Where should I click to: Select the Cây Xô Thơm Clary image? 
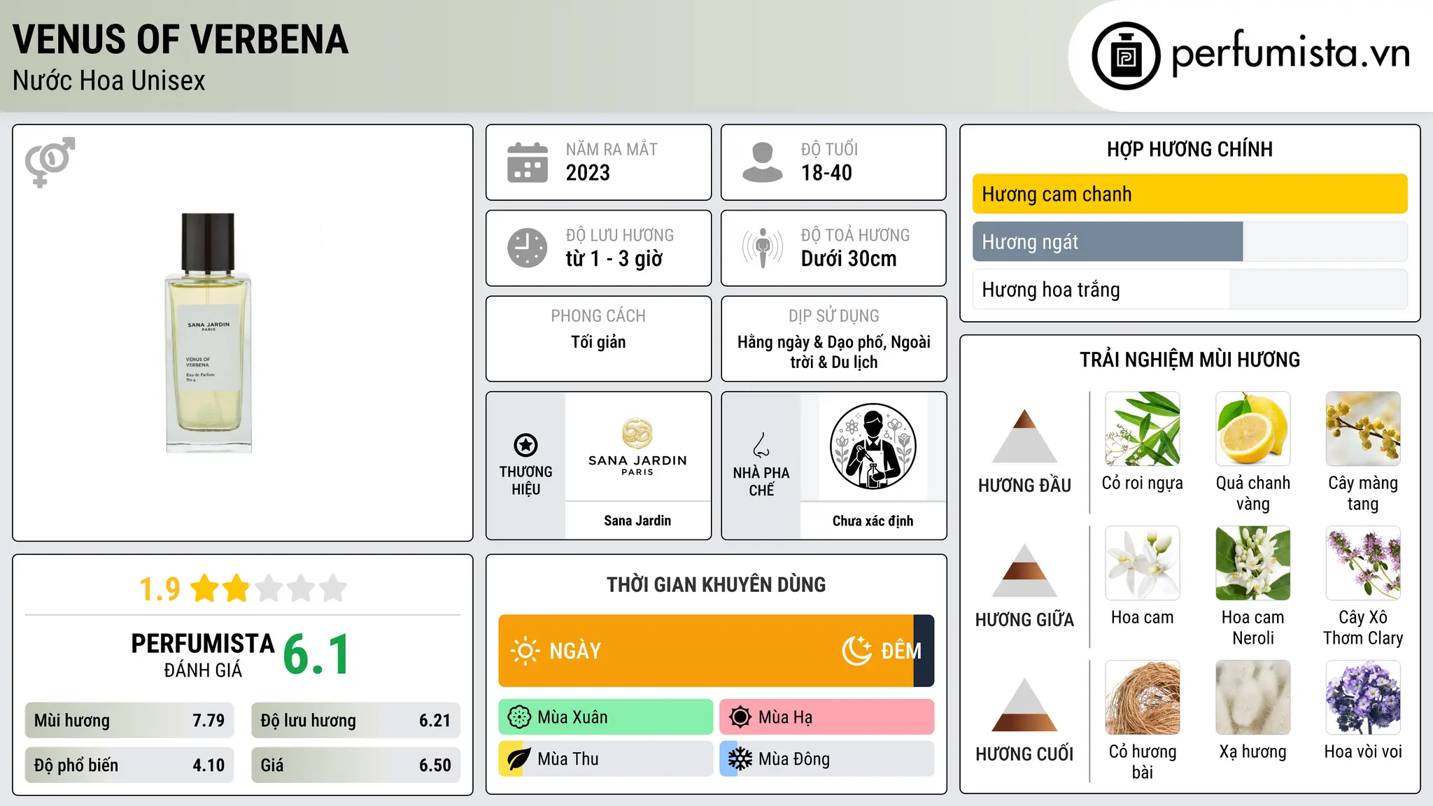click(1363, 563)
